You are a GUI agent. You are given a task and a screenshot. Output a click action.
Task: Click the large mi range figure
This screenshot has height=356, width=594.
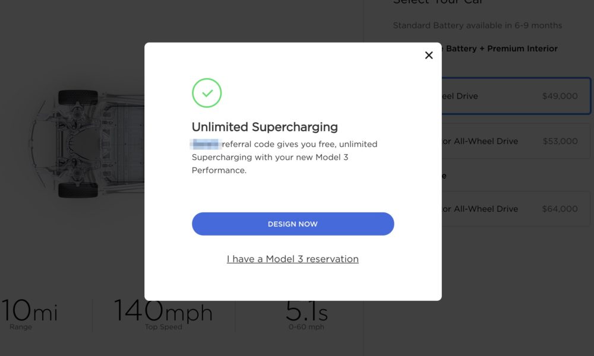coord(29,310)
